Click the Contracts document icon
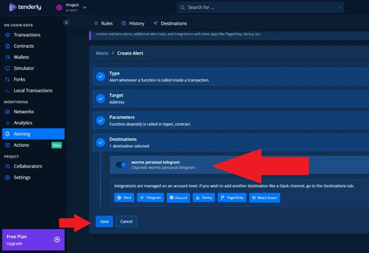 click(x=8, y=46)
